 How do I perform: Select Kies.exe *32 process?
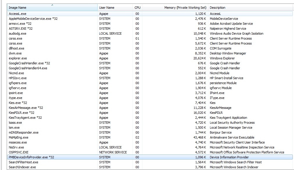click(x=150, y=103)
